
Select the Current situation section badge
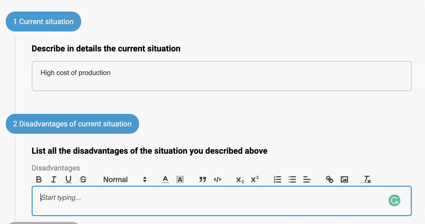43,21
